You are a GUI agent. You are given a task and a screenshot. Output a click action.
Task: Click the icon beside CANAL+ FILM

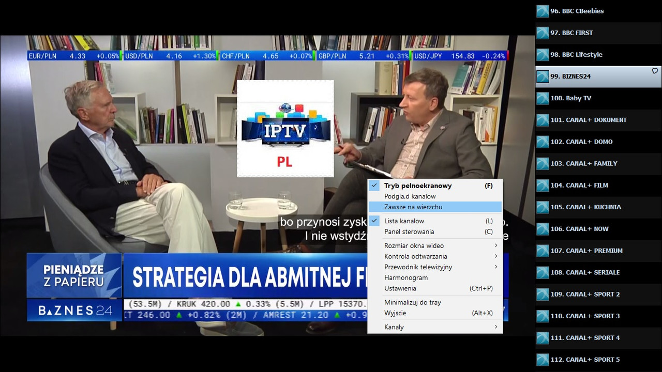[x=543, y=185]
